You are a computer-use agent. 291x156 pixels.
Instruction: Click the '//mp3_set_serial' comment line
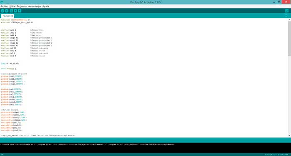click(38, 135)
